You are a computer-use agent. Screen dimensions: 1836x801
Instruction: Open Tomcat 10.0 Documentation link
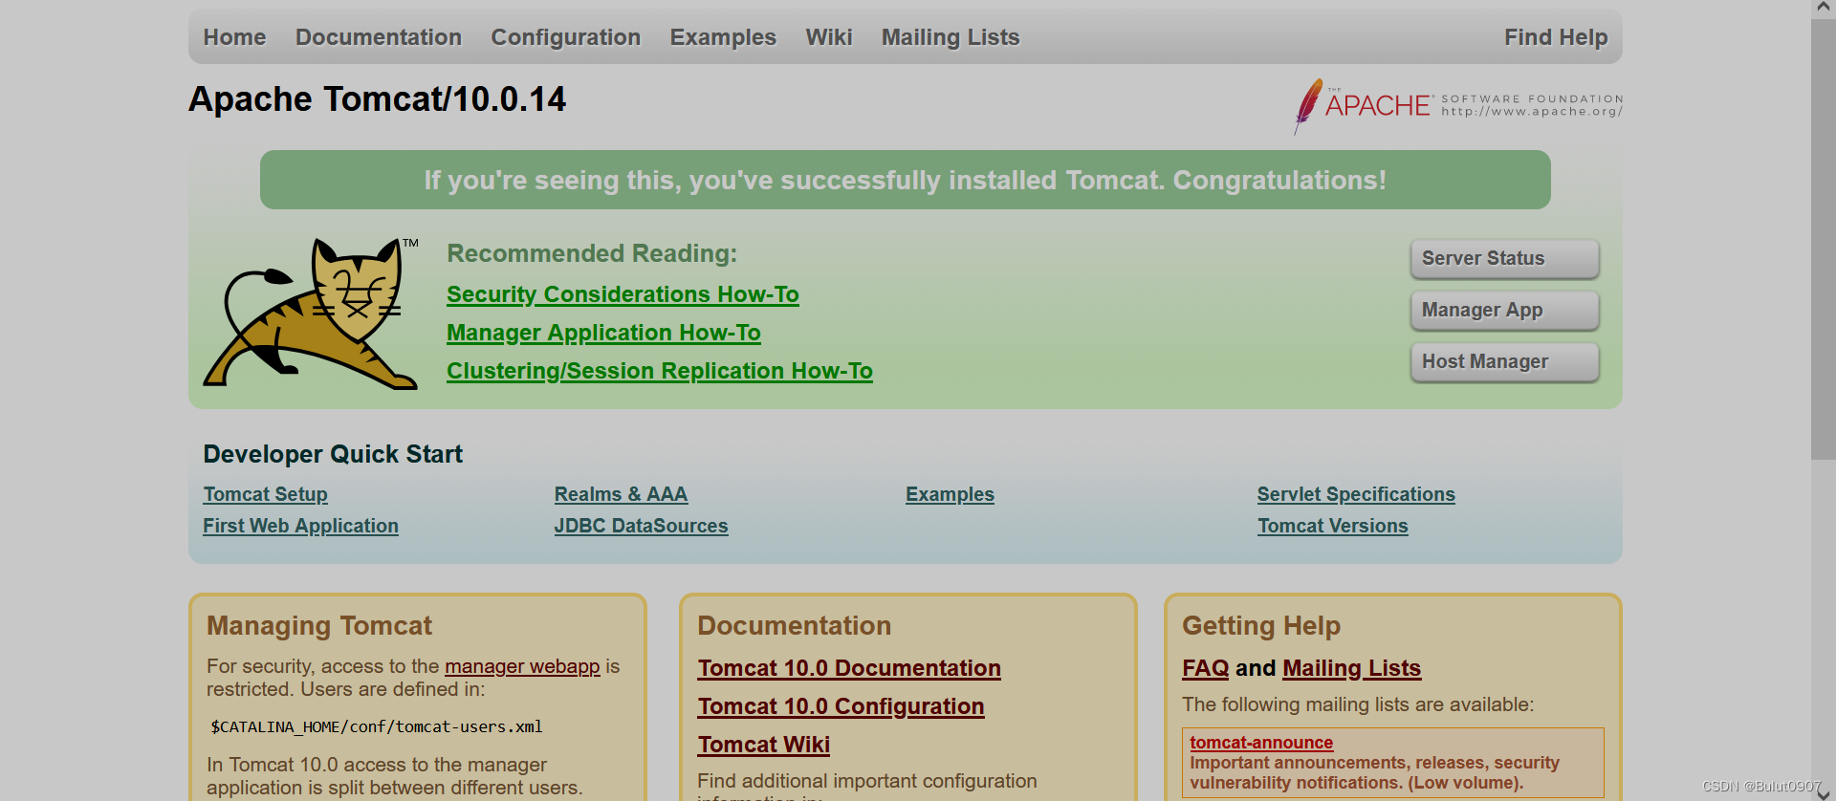point(849,668)
